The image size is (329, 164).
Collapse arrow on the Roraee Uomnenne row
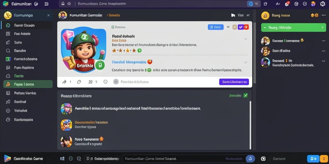(323, 41)
